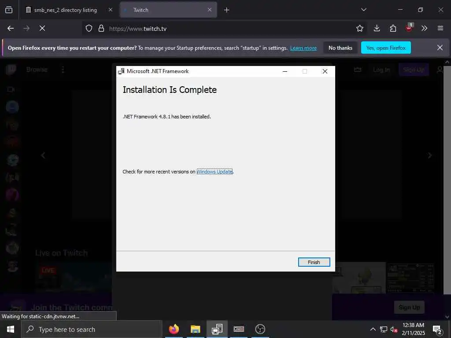Click Browse on Twitch page
This screenshot has height=338, width=451.
pos(37,70)
